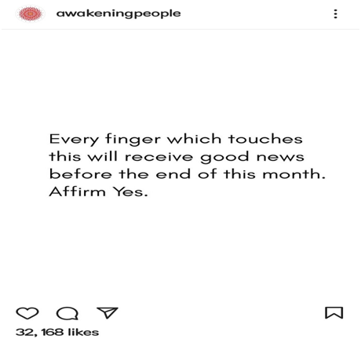Viewport: 361px width, 339px height.
Task: Tap the 'Every finger which touches' line
Action: 176,139
